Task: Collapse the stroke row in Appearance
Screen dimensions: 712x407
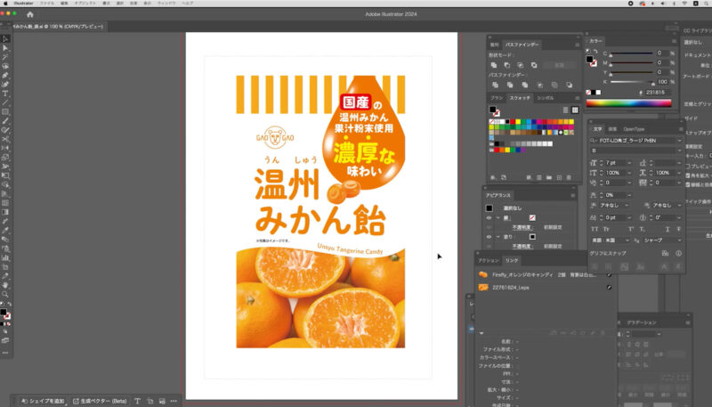Action: pos(498,218)
